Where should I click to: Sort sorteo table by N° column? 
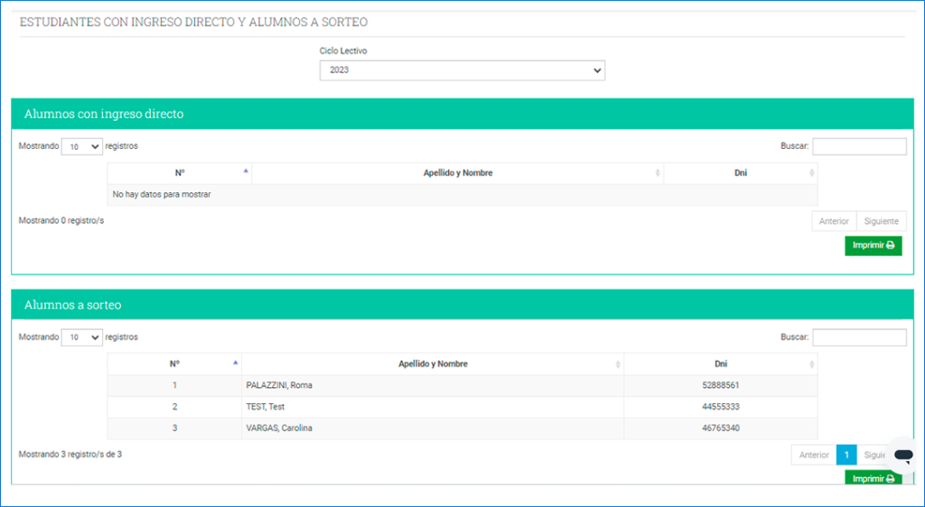[x=174, y=364]
